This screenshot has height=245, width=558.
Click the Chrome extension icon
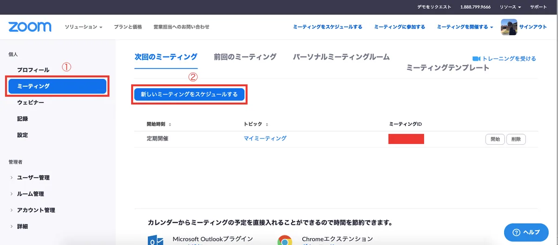(x=285, y=240)
